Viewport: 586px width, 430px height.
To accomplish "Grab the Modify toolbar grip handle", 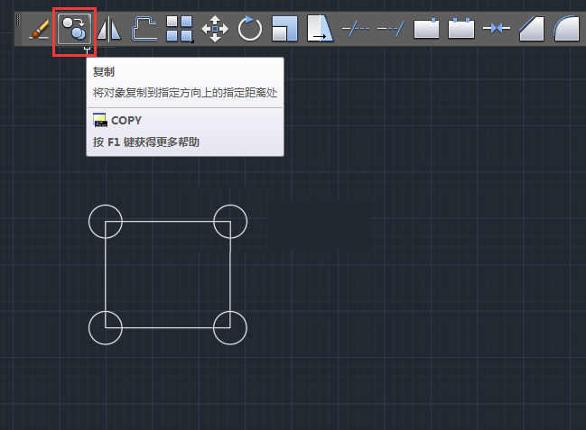I will pos(17,21).
